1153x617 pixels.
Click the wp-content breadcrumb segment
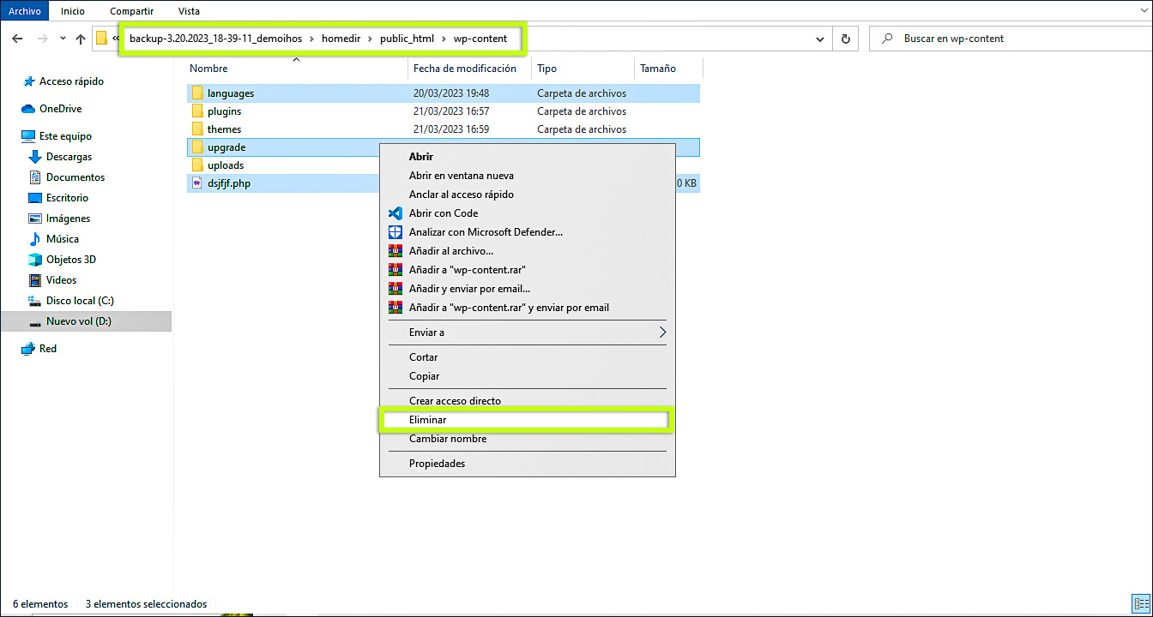click(x=480, y=39)
